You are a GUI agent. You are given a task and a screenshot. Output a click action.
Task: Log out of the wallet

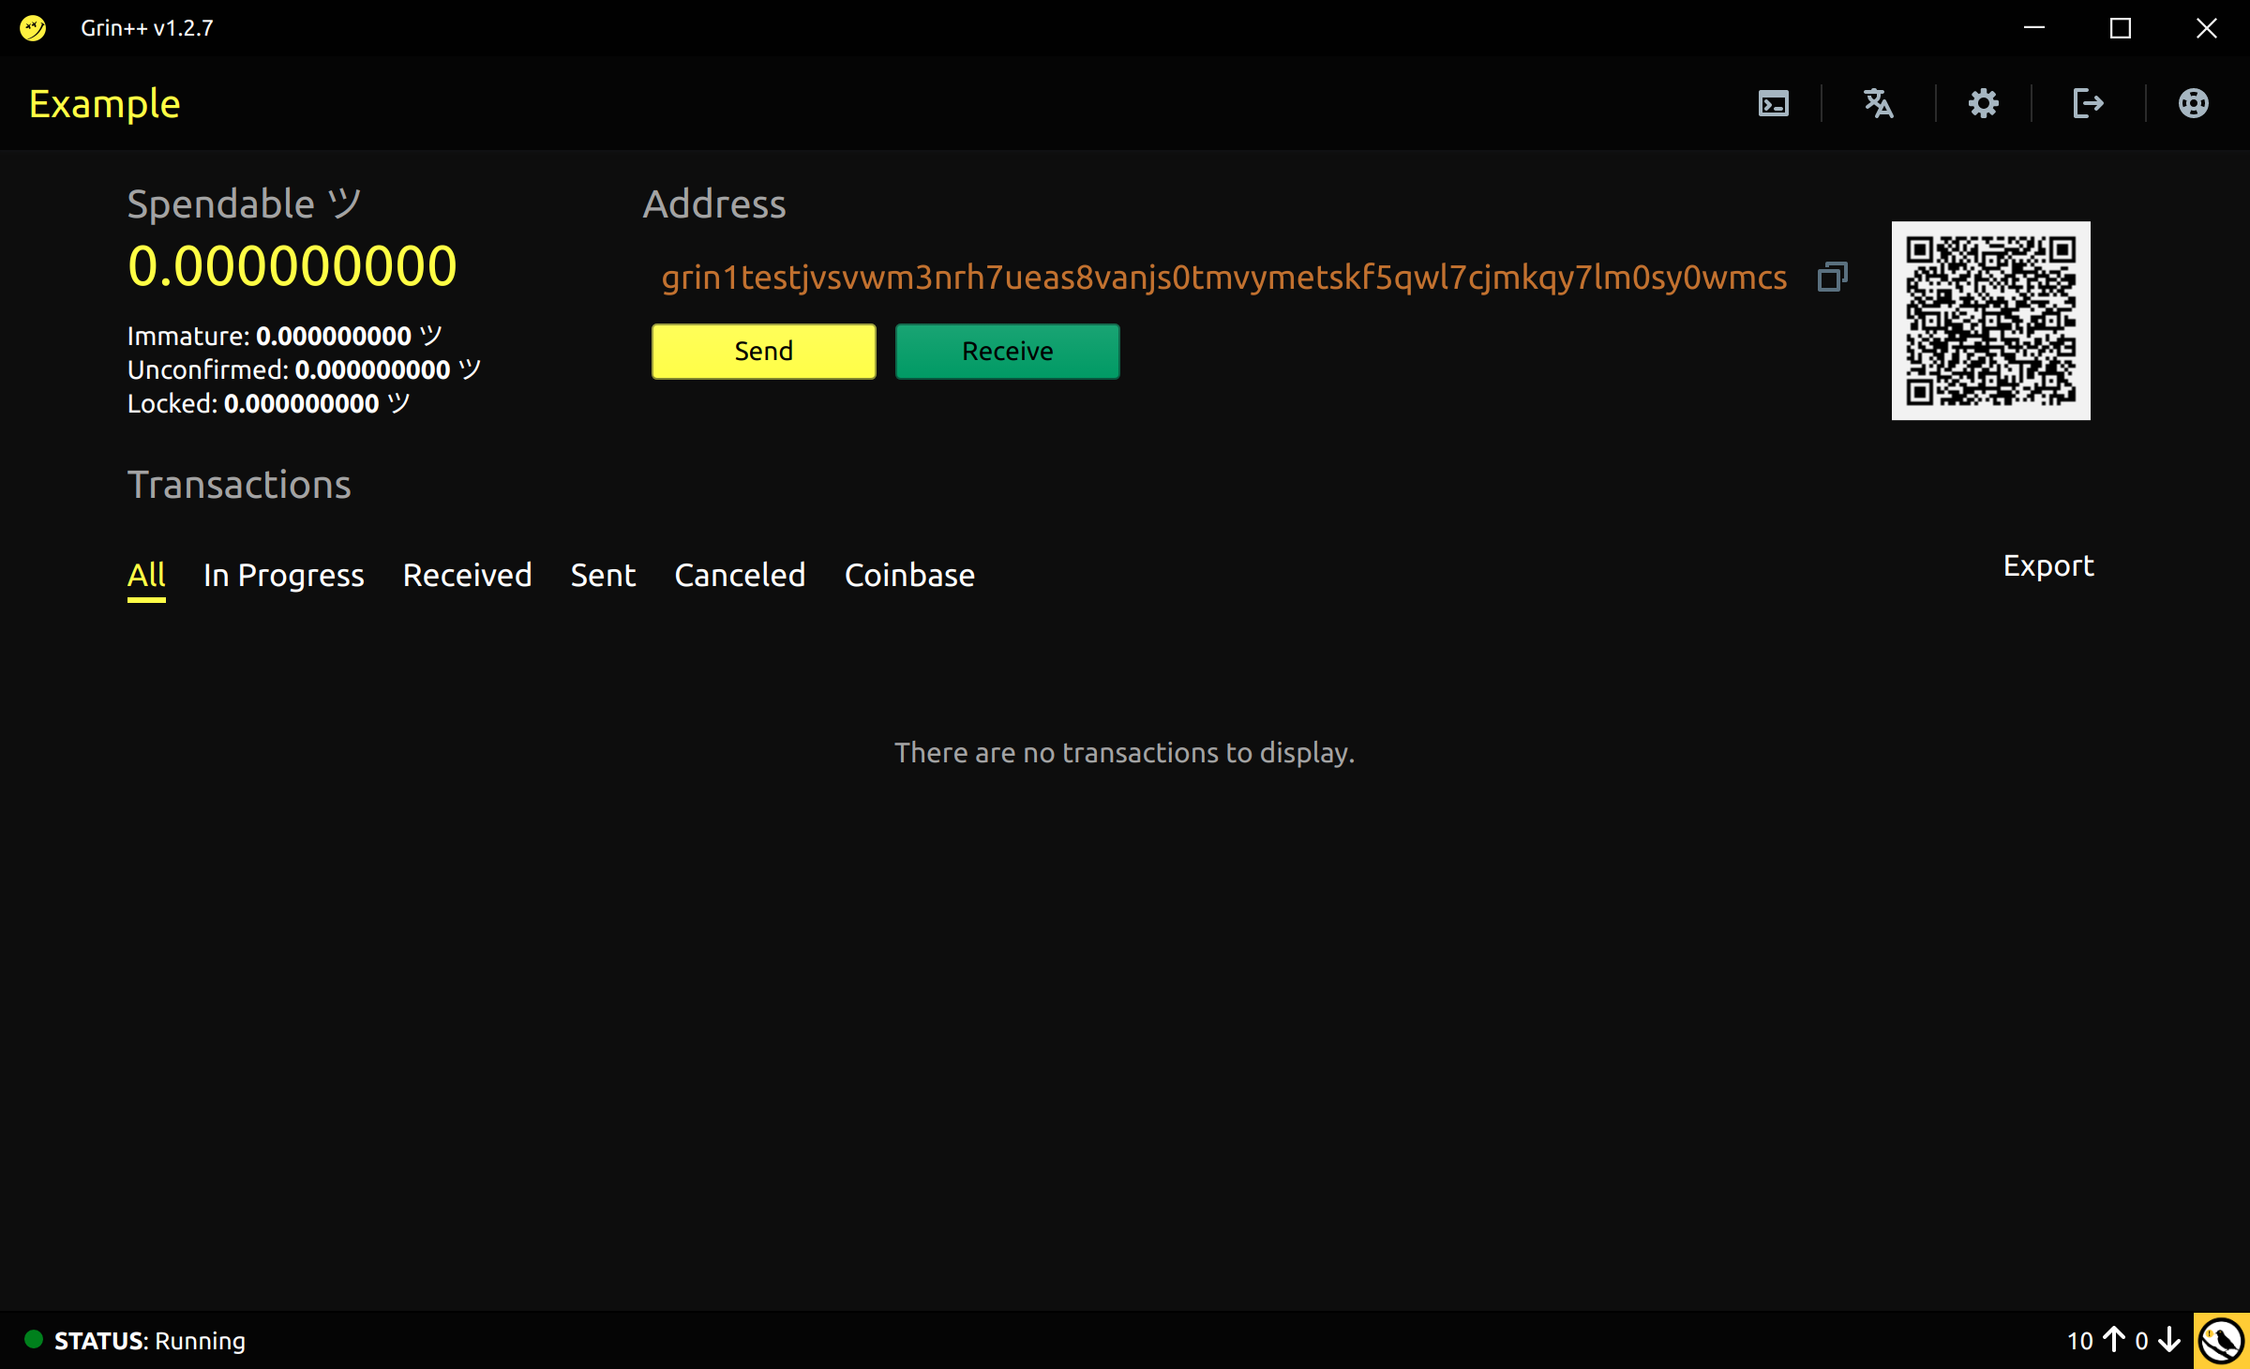(x=2088, y=103)
